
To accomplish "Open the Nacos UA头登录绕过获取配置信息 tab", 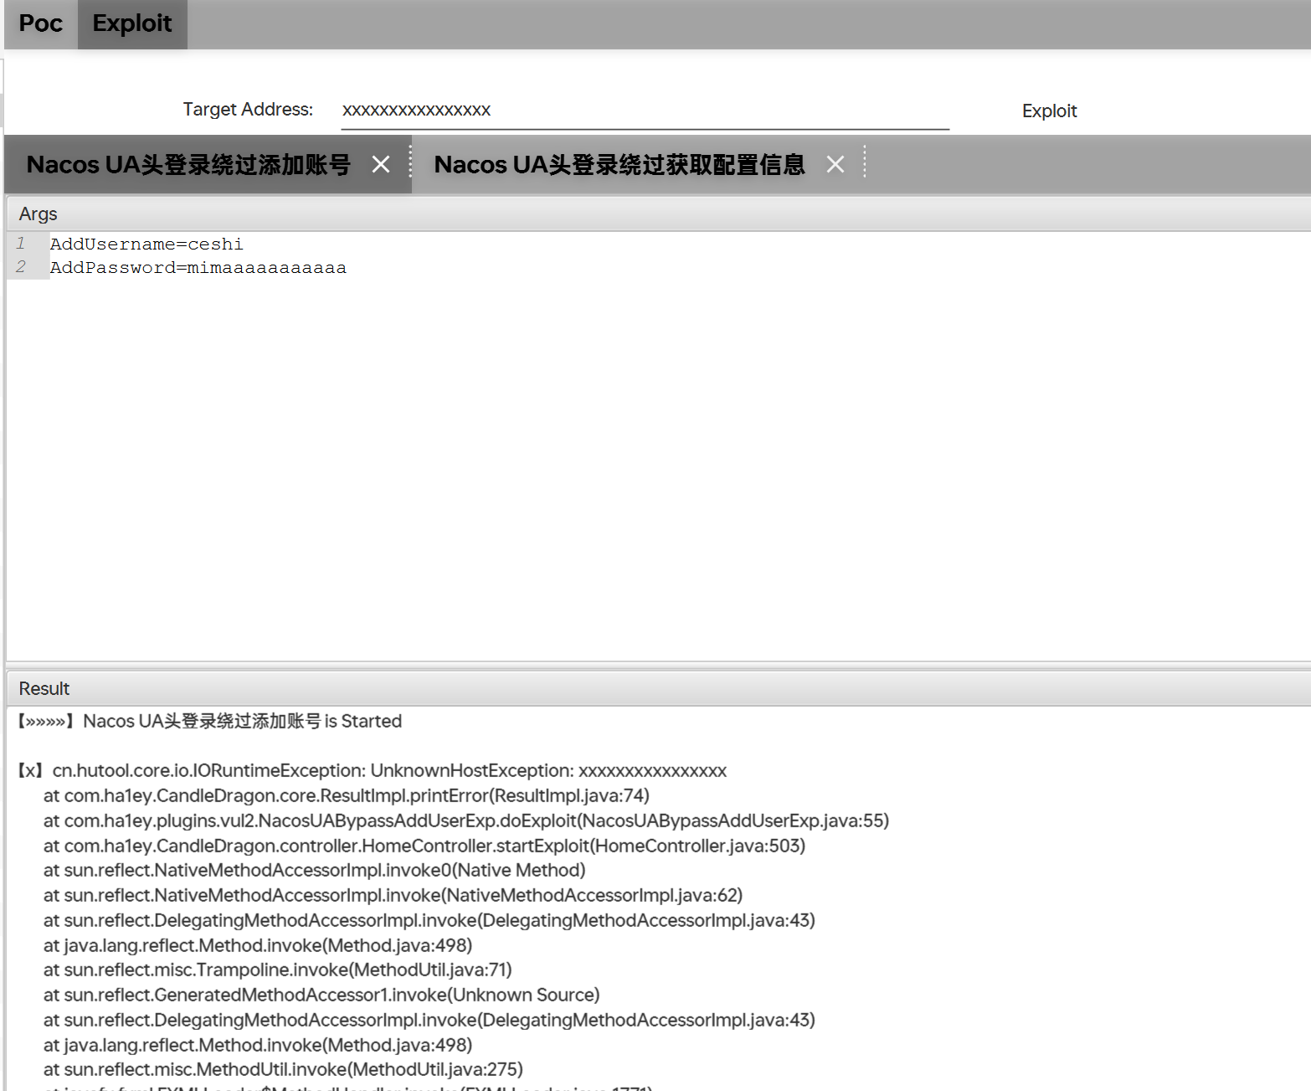I will [620, 164].
